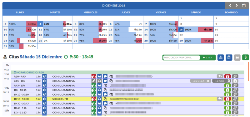The width and height of the screenshot is (250, 117).
Task: Click red payment icon on 9:30 - 9:45 row
Action: [227, 76]
